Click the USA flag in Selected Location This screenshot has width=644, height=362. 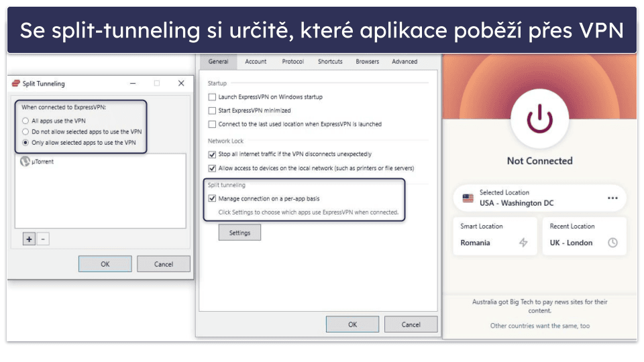tap(468, 198)
